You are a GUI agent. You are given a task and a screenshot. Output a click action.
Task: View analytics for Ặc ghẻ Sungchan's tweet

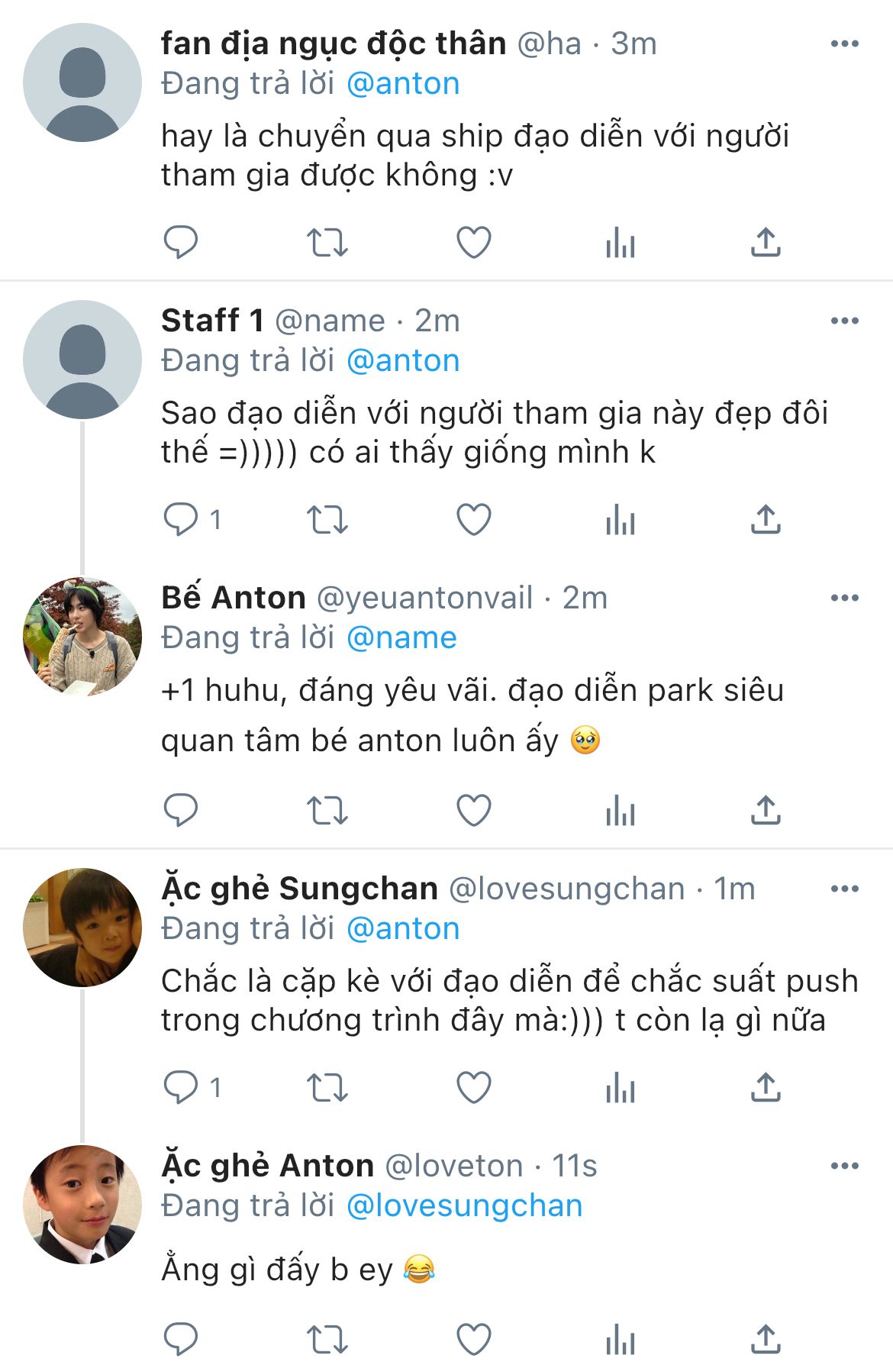click(620, 1087)
